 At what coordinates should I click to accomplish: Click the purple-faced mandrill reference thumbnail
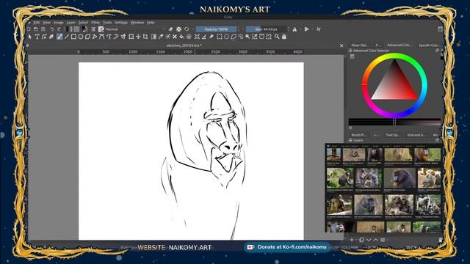399,177
